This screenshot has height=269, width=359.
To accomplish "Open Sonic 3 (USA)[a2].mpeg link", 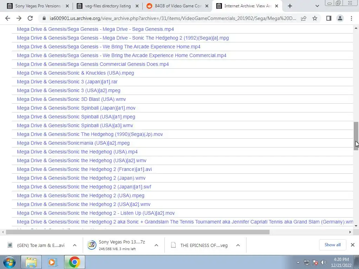I will click(68, 91).
